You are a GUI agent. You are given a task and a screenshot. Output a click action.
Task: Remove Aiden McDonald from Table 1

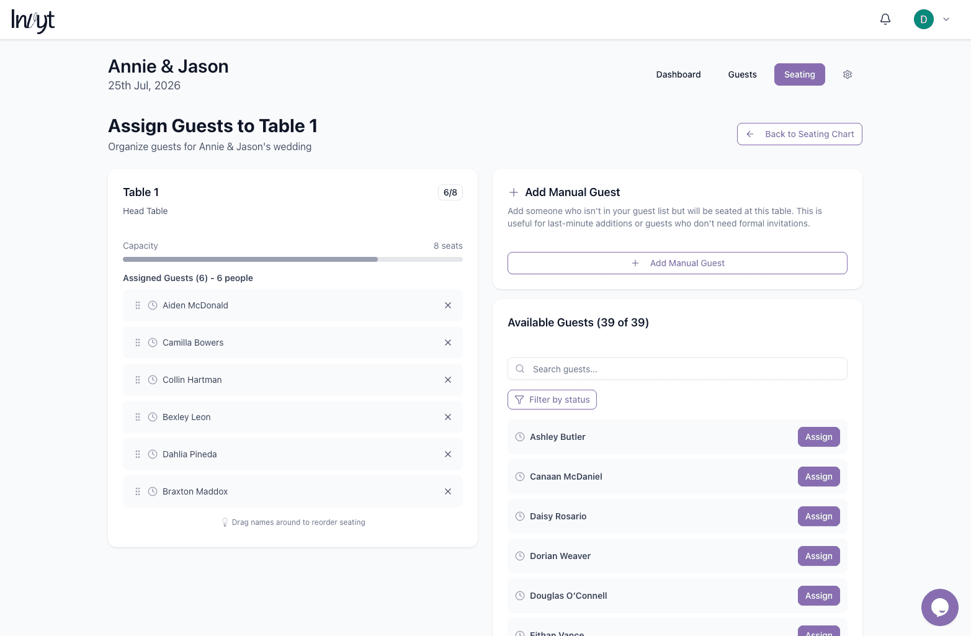pyautogui.click(x=448, y=305)
